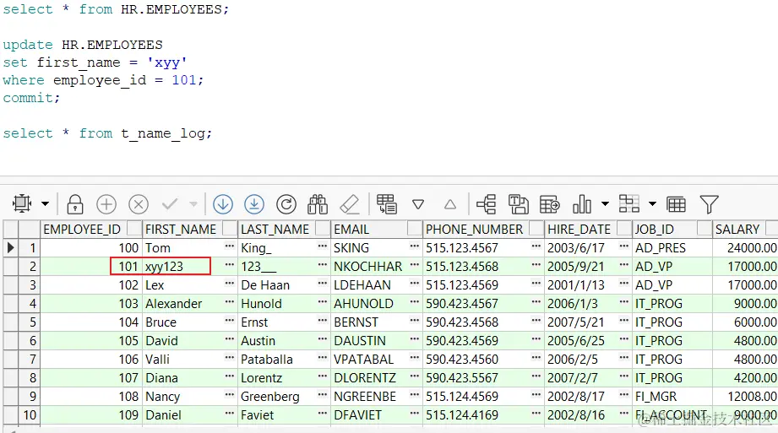The width and height of the screenshot is (778, 433).
Task: Click the binoculars find icon
Action: pos(318,204)
